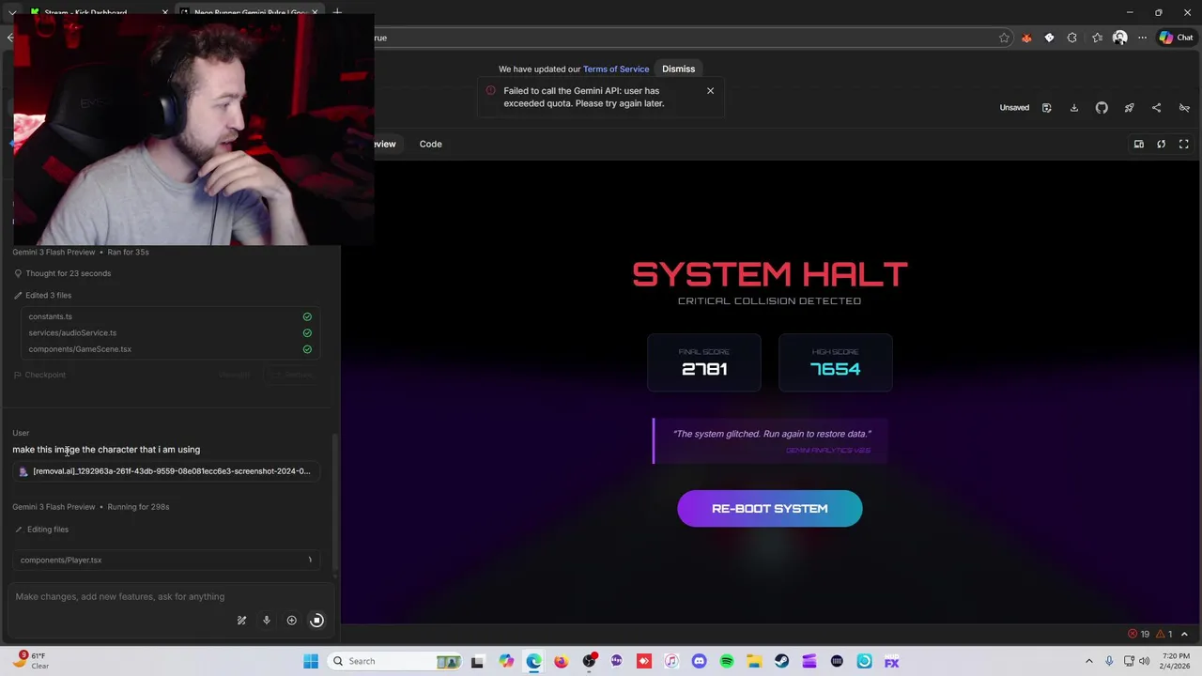Expand the console panel chevron

(1184, 634)
